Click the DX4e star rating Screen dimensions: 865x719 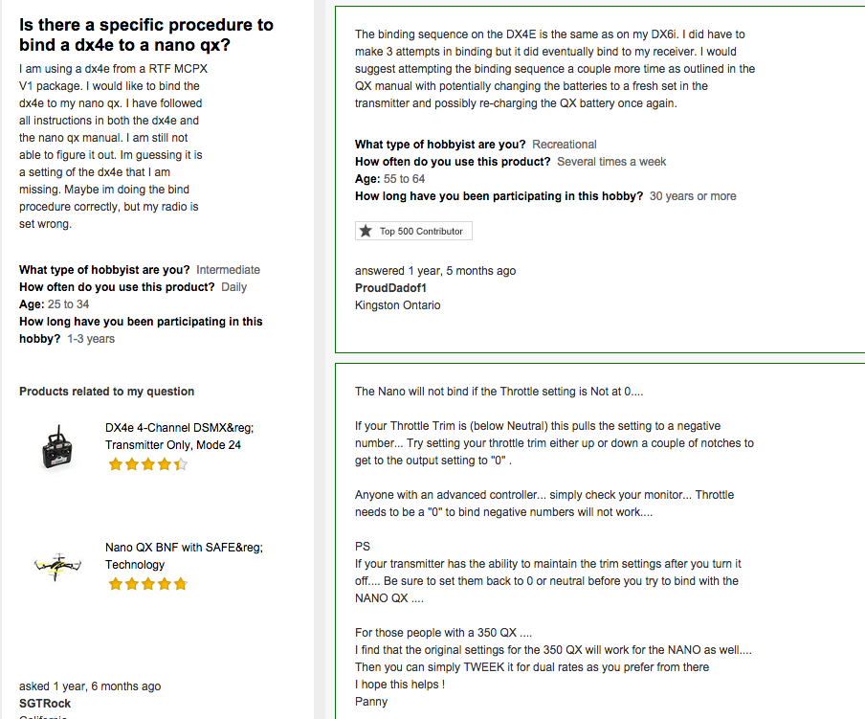pos(148,464)
